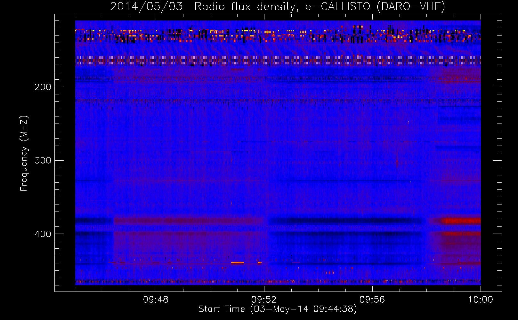
Task: Click the 200 frequency tick label
Action: 43,87
